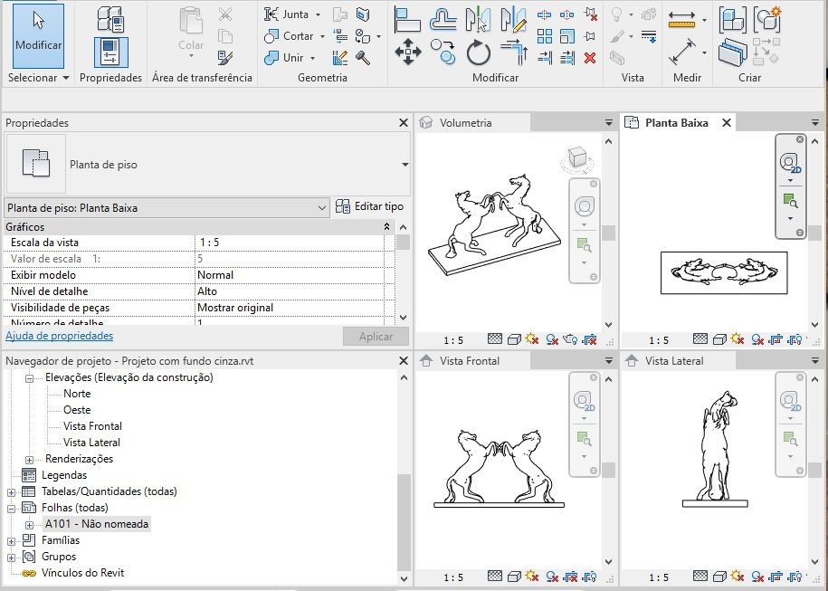Select Mirror by drawing axis tool
This screenshot has width=828, height=591.
(513, 20)
